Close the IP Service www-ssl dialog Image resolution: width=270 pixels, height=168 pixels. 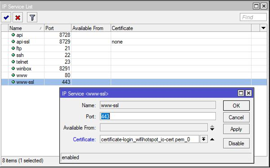[248, 93]
